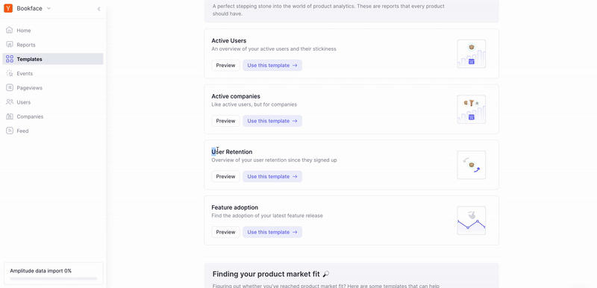Click the Feed icon in sidebar
Screen dimensions: 597x288
coord(10,131)
